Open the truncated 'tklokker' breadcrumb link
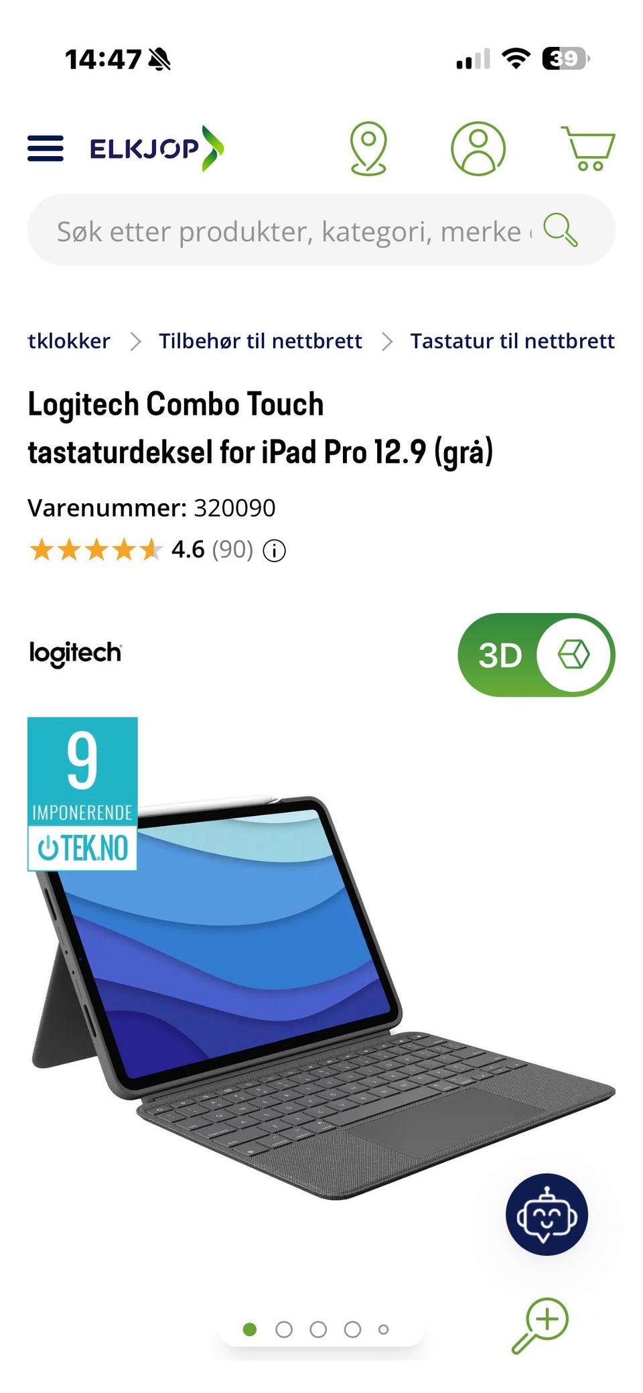 point(69,341)
